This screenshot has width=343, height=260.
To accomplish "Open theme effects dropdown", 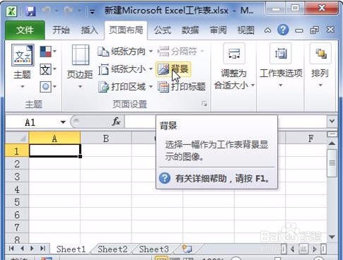I will pyautogui.click(x=48, y=87).
